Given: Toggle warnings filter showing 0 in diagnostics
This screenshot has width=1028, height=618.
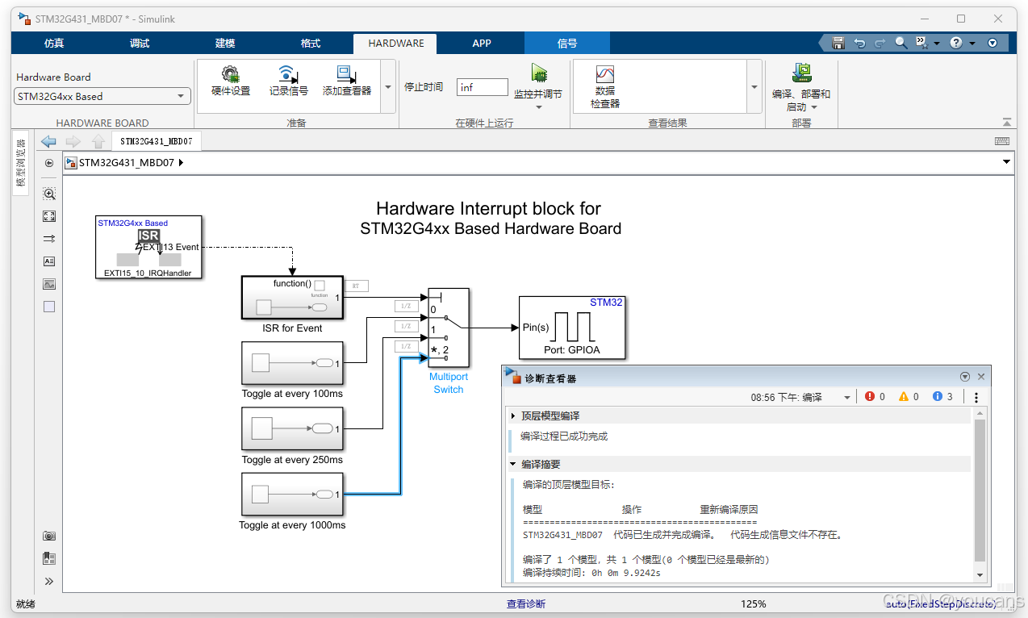Looking at the screenshot, I should pos(903,397).
